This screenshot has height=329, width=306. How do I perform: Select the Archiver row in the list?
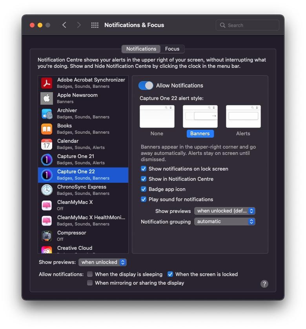click(x=83, y=114)
